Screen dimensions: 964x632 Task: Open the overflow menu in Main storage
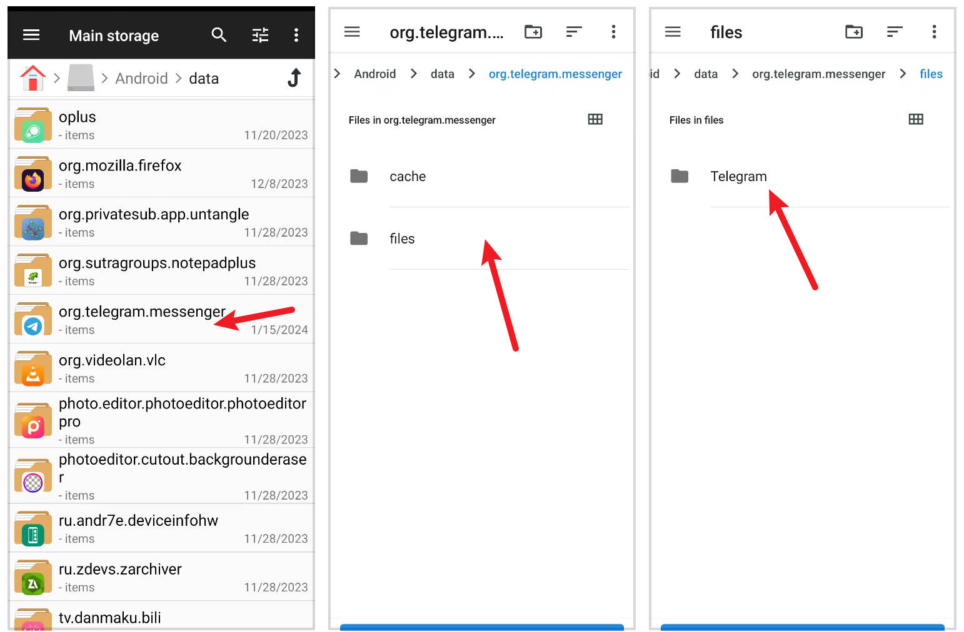(296, 35)
